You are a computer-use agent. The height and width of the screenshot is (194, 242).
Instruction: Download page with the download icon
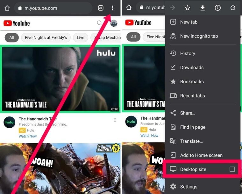point(203,8)
